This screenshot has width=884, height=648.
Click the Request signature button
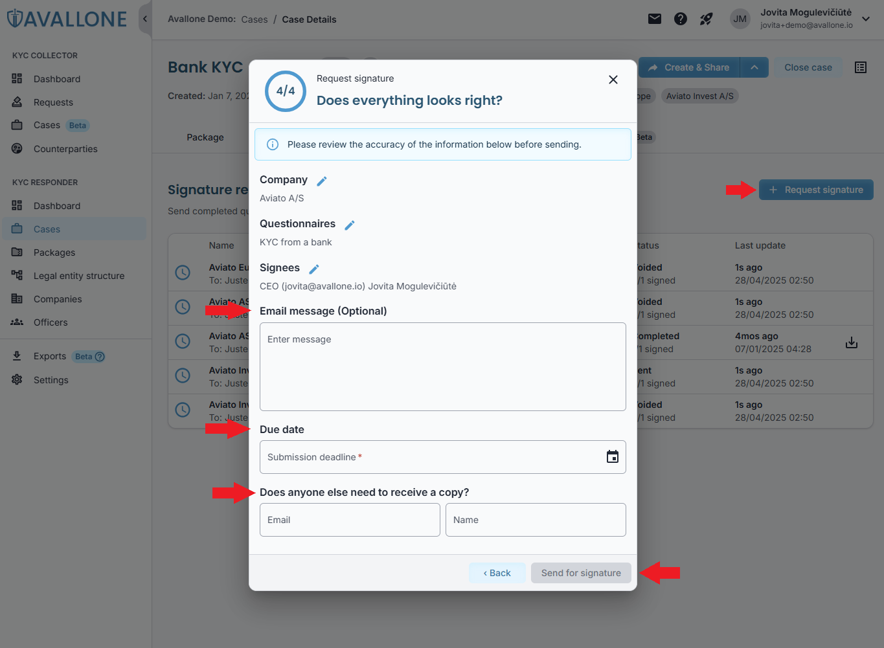(x=816, y=190)
